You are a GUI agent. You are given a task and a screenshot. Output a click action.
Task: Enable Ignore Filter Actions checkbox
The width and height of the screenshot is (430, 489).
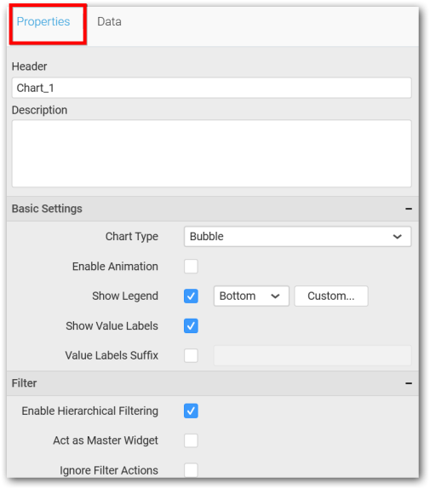[191, 470]
